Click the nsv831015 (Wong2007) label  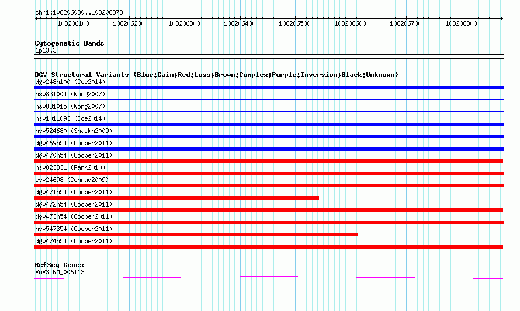[70, 106]
